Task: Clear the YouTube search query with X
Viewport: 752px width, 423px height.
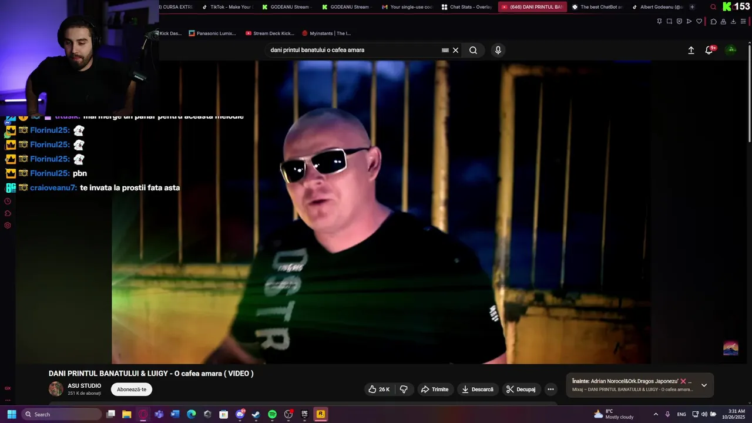Action: [x=455, y=51]
